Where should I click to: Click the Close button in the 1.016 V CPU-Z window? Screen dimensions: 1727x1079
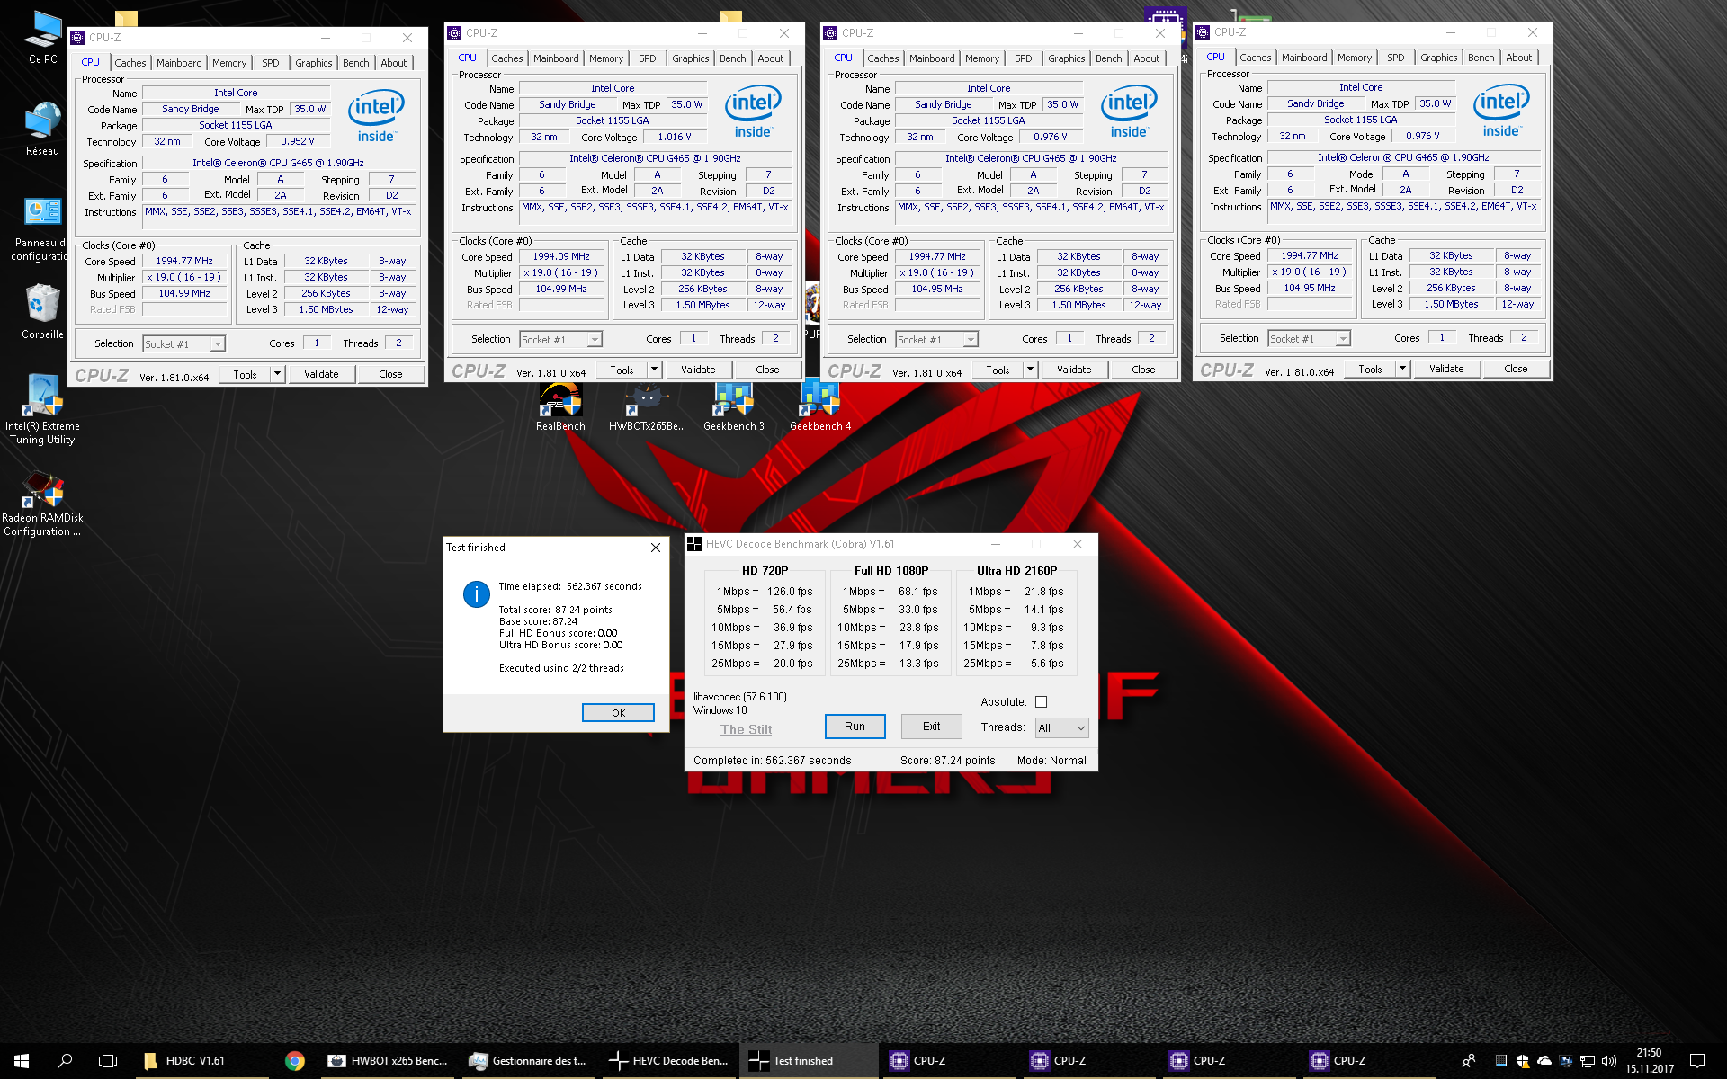767,370
